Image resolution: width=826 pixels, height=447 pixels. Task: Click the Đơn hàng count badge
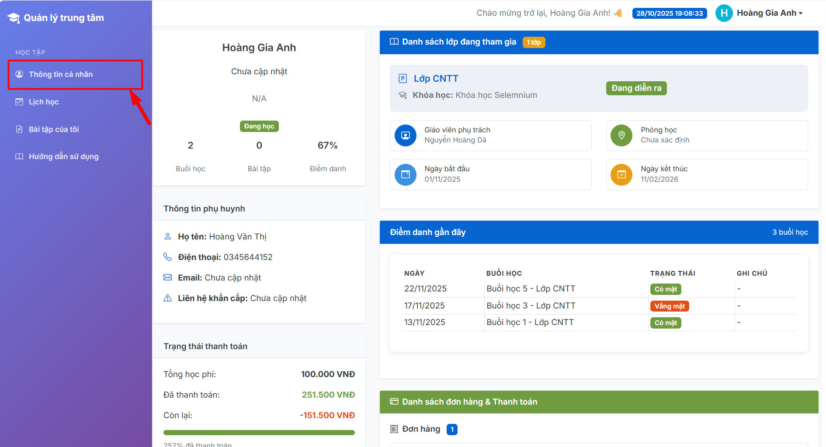point(452,430)
